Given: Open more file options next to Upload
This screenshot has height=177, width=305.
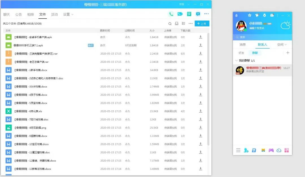Looking at the screenshot, I should tap(190, 23).
